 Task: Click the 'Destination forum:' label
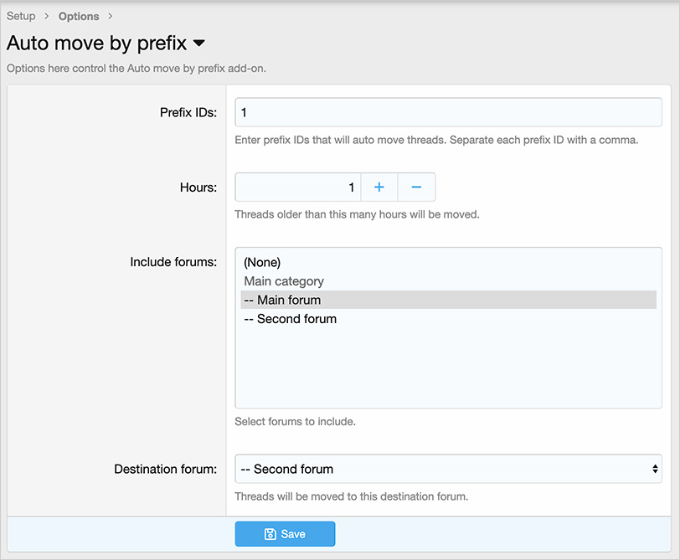(165, 470)
